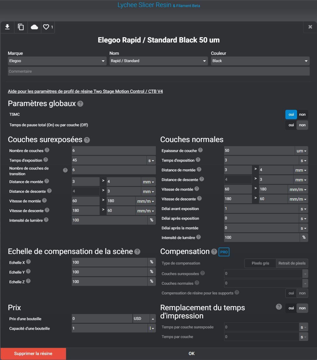This screenshot has width=317, height=360.
Task: Click the duplicate profile copy icon
Action: point(21,27)
